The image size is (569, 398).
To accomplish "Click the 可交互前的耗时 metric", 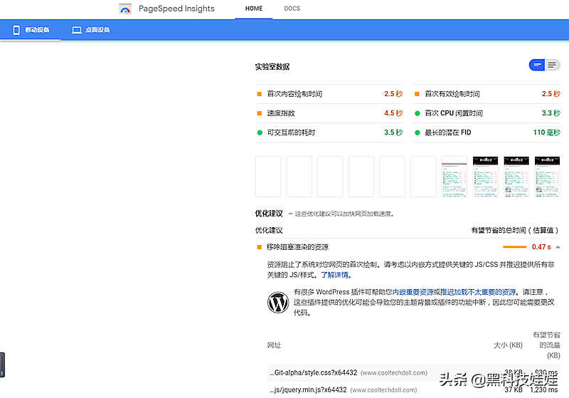I will [329, 132].
